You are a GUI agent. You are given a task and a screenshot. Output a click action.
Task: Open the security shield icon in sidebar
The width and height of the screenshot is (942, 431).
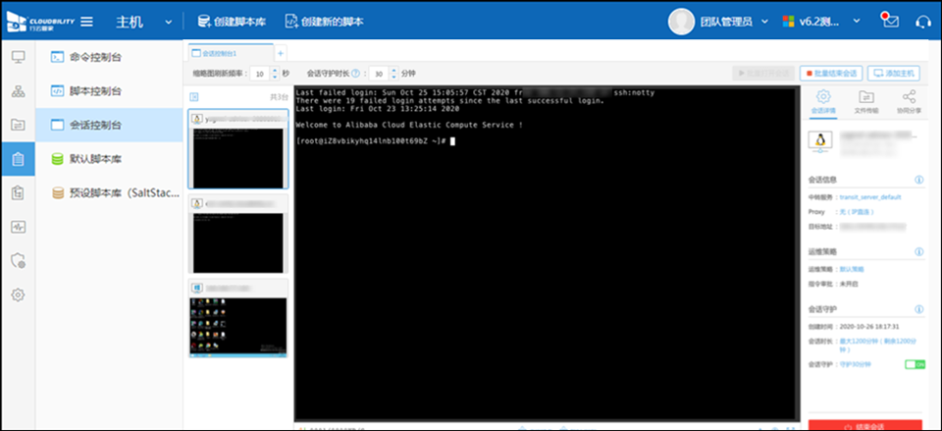pos(18,260)
